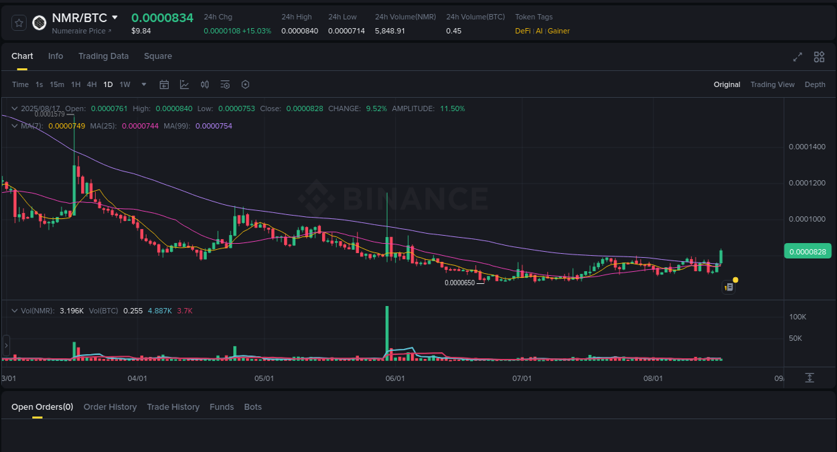Open chart settings via the hexagon gear icon
Screen dimensions: 837x452
pyautogui.click(x=245, y=84)
